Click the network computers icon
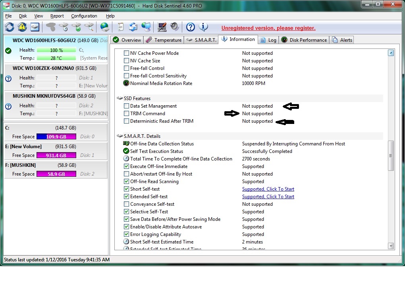The image size is (405, 286). [x=145, y=27]
